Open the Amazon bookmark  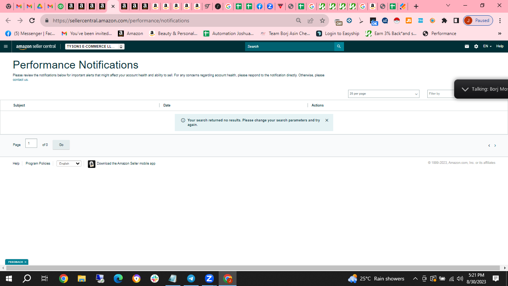click(131, 34)
